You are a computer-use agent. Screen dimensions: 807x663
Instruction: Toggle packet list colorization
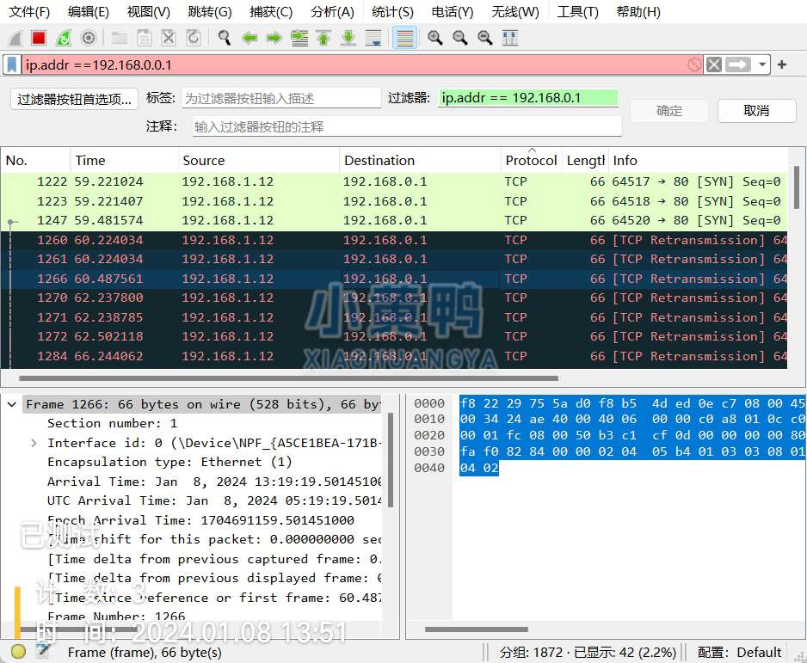tap(404, 38)
